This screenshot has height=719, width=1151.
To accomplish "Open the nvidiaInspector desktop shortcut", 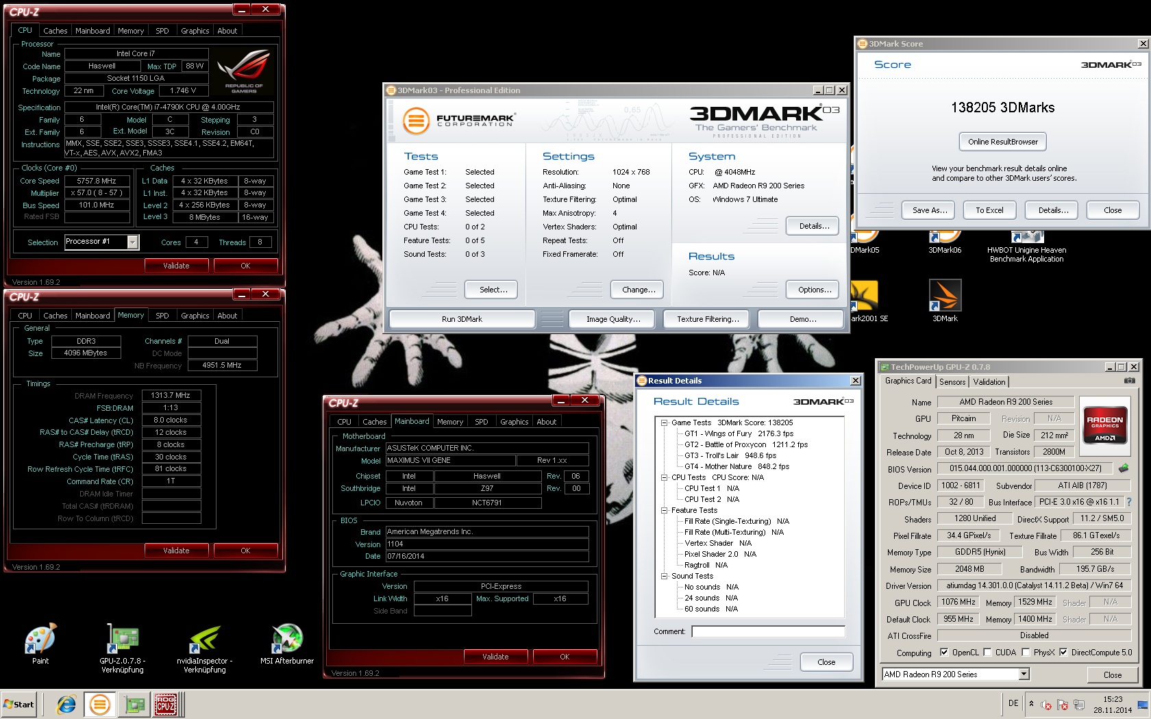I will pyautogui.click(x=204, y=648).
